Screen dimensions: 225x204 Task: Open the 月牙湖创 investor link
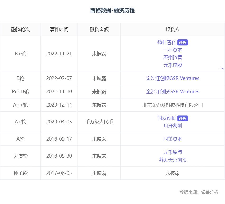coord(173,126)
